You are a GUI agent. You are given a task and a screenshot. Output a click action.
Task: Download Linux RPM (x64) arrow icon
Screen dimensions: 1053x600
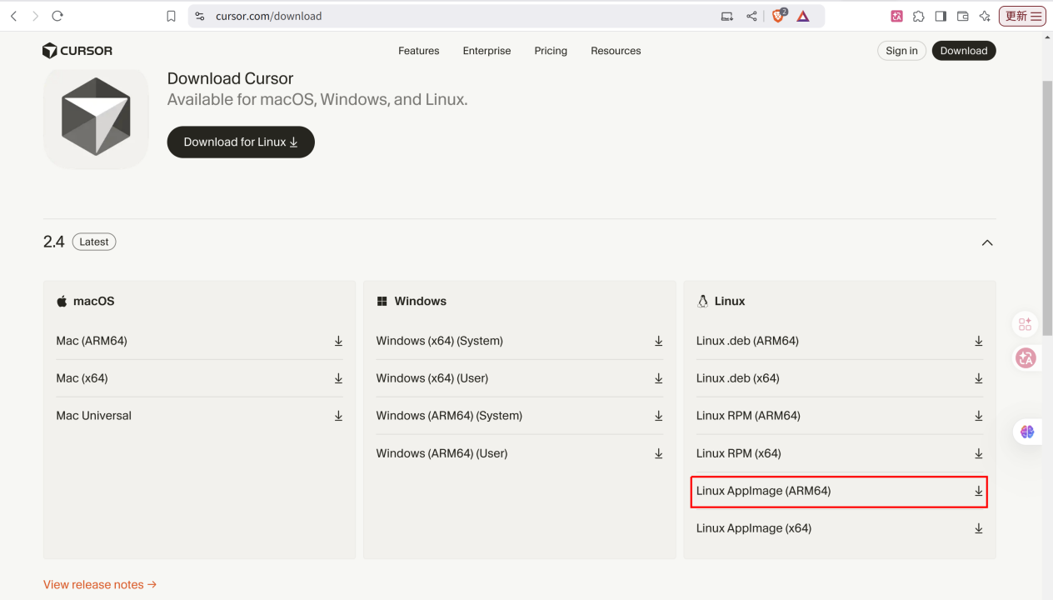(979, 453)
